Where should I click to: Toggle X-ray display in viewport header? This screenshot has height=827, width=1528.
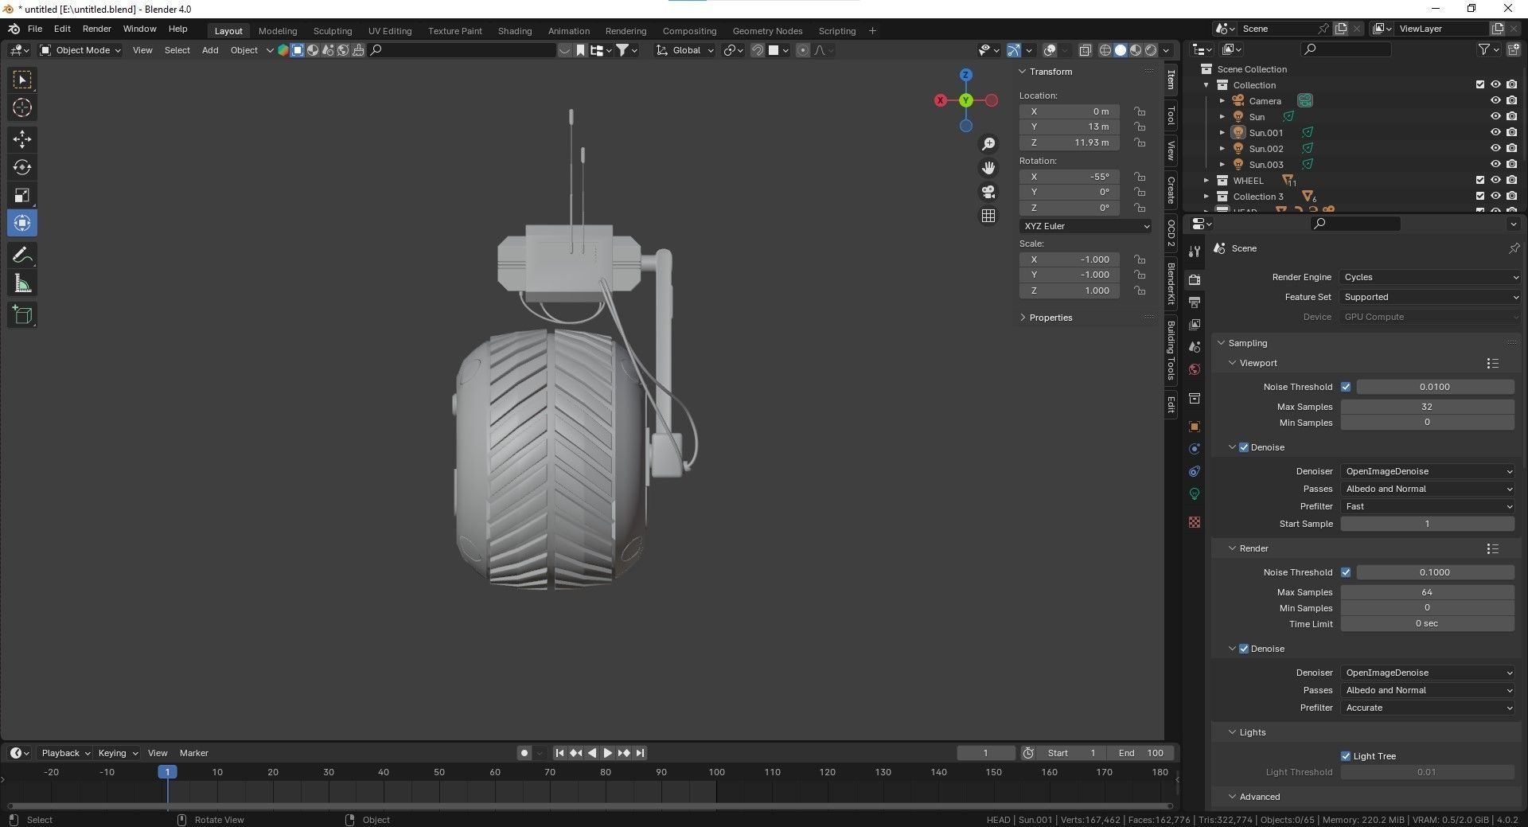(x=1085, y=50)
